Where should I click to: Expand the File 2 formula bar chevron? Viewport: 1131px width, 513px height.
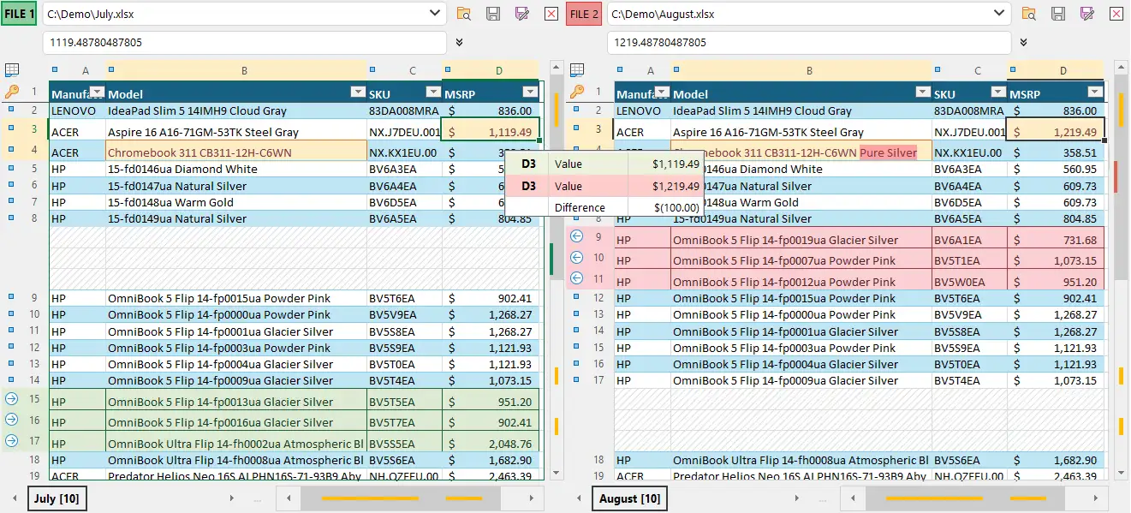click(x=1024, y=42)
